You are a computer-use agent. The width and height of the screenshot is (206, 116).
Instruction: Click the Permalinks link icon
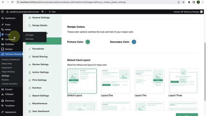[x=30, y=49]
